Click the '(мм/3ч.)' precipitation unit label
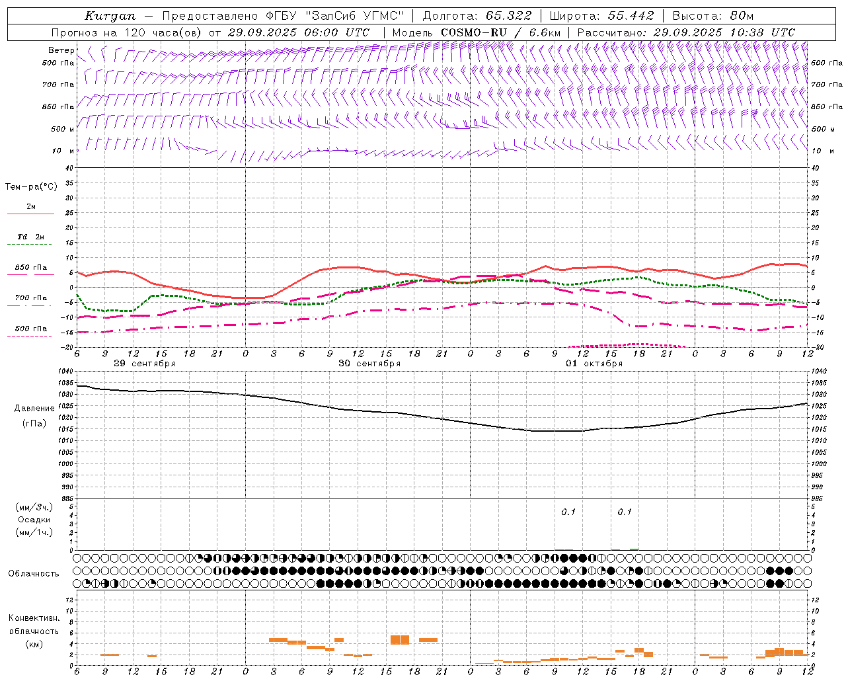The image size is (846, 677). coord(34,507)
